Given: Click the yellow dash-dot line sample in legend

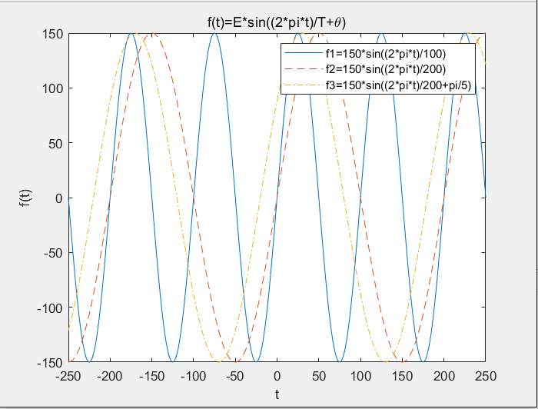Looking at the screenshot, I should (x=304, y=85).
